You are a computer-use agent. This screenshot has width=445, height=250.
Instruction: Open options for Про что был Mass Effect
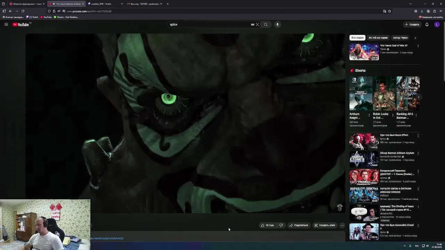coord(418,135)
